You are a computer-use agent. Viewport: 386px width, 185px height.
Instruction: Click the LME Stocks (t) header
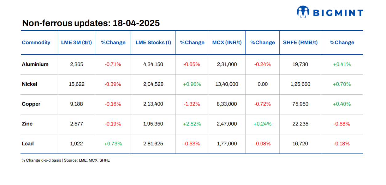pos(153,43)
